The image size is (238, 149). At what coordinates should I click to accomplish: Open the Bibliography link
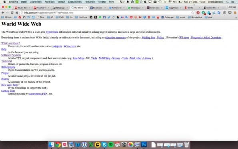8,67
